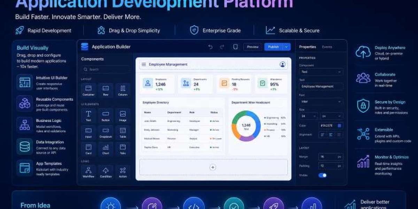Open the Font dropdown showing Inter
418x209 pixels.
click(x=321, y=102)
